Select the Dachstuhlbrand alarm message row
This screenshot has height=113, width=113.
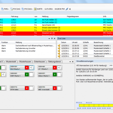28,46
